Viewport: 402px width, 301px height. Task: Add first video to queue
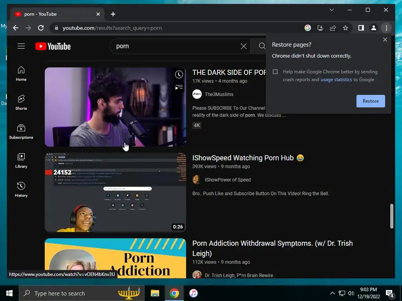click(179, 87)
